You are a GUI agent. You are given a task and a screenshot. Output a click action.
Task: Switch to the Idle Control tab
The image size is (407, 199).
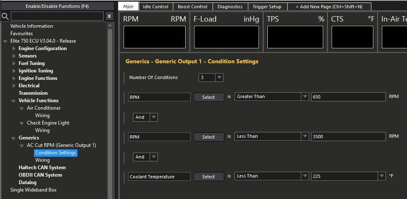click(156, 7)
